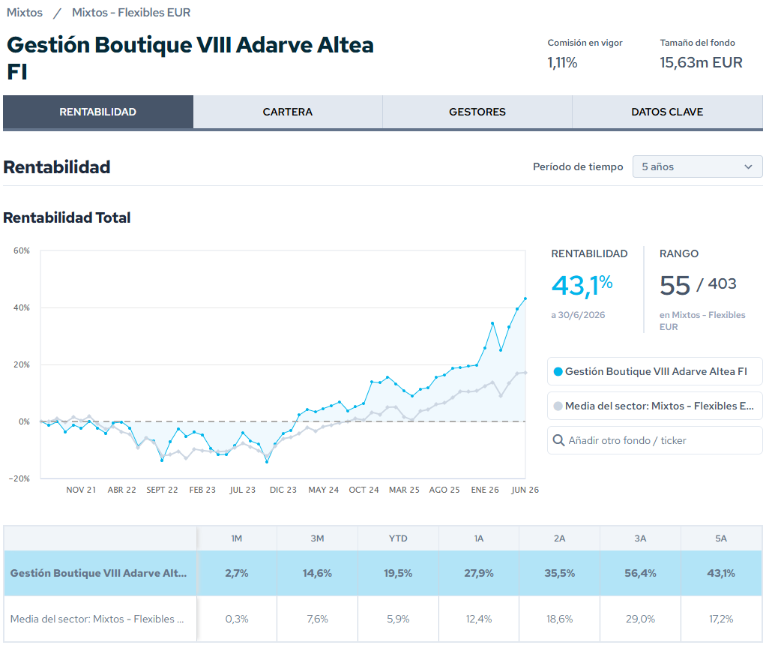The width and height of the screenshot is (769, 654).
Task: Open the Rentabilidad tab
Action: tap(98, 112)
